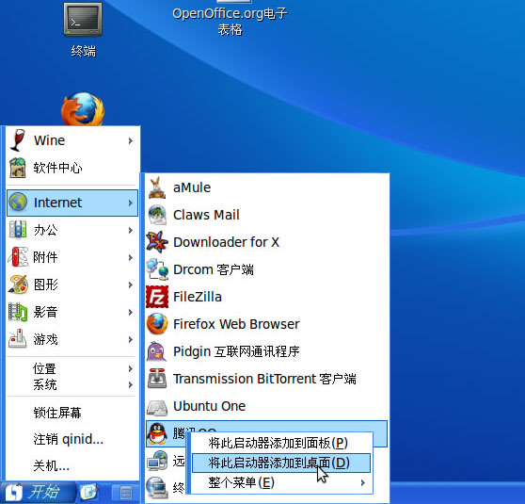Viewport: 525px width, 504px height.
Task: Open the 位置 places menu label
Action: (44, 368)
